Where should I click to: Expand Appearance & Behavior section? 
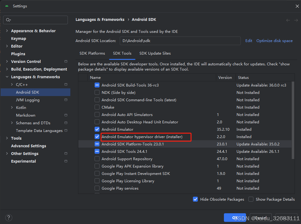[x=7, y=31]
